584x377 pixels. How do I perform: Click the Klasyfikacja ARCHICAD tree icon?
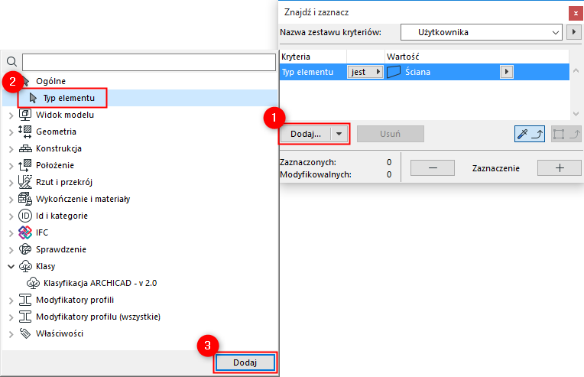33,283
